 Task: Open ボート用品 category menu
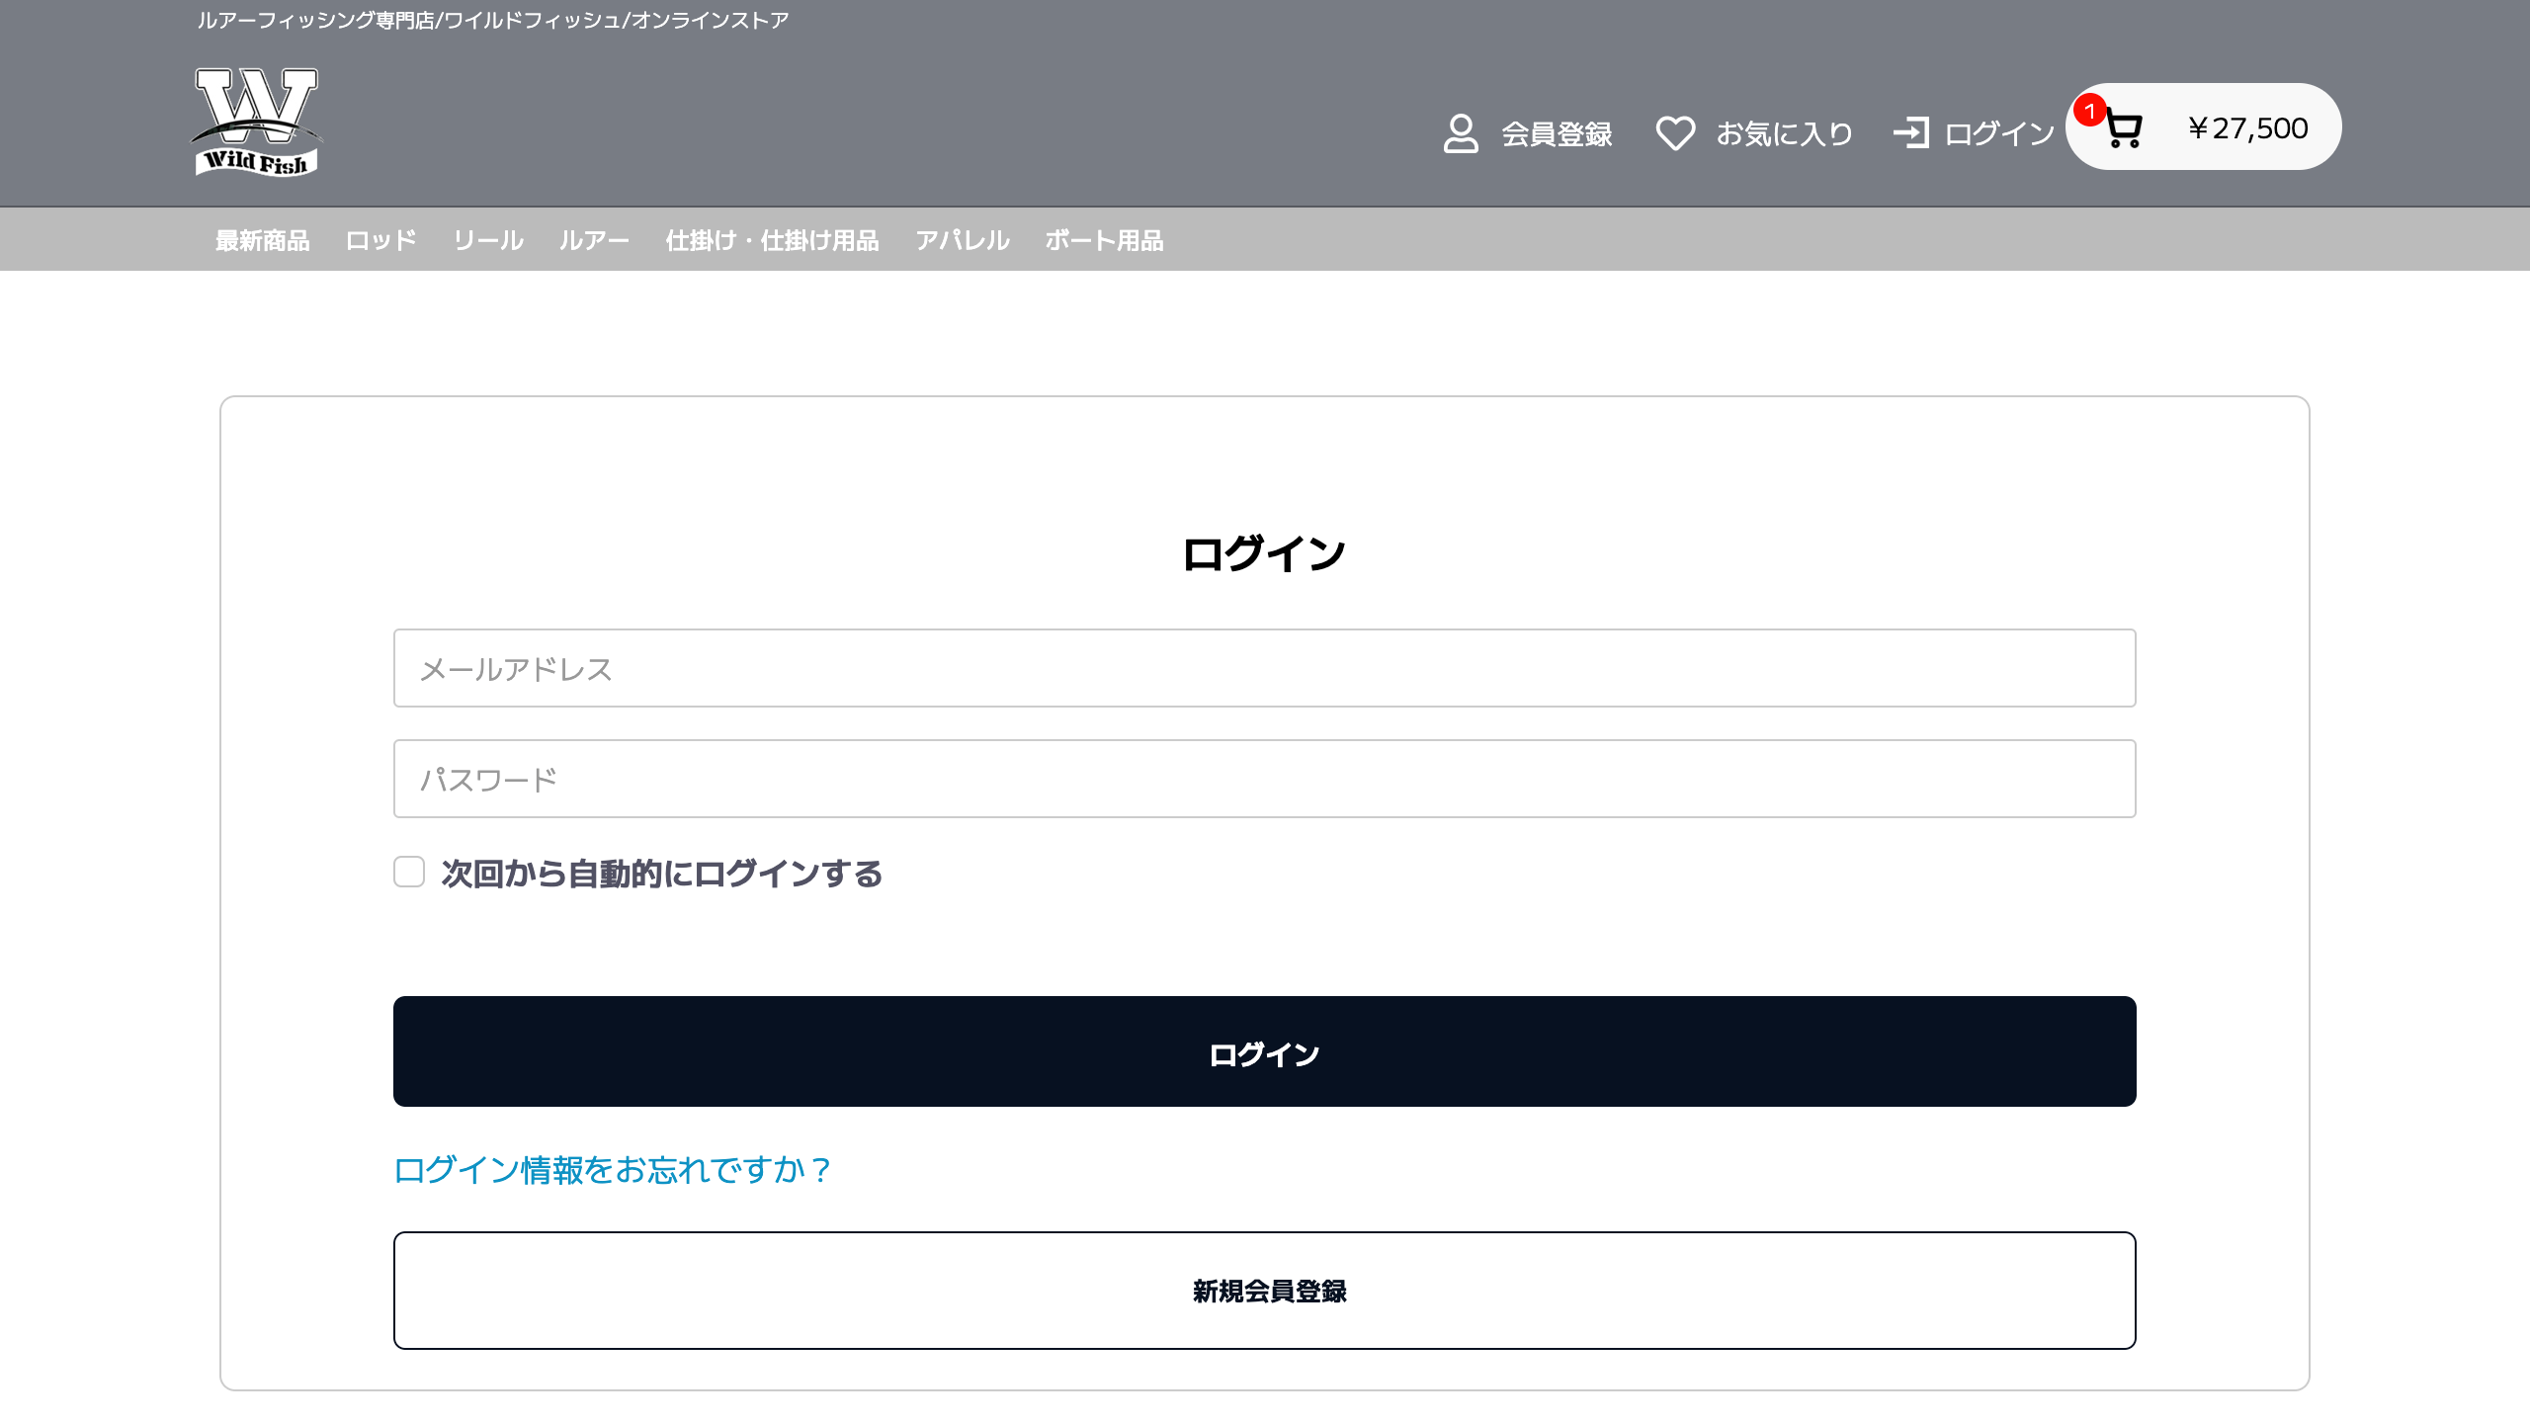click(x=1104, y=240)
